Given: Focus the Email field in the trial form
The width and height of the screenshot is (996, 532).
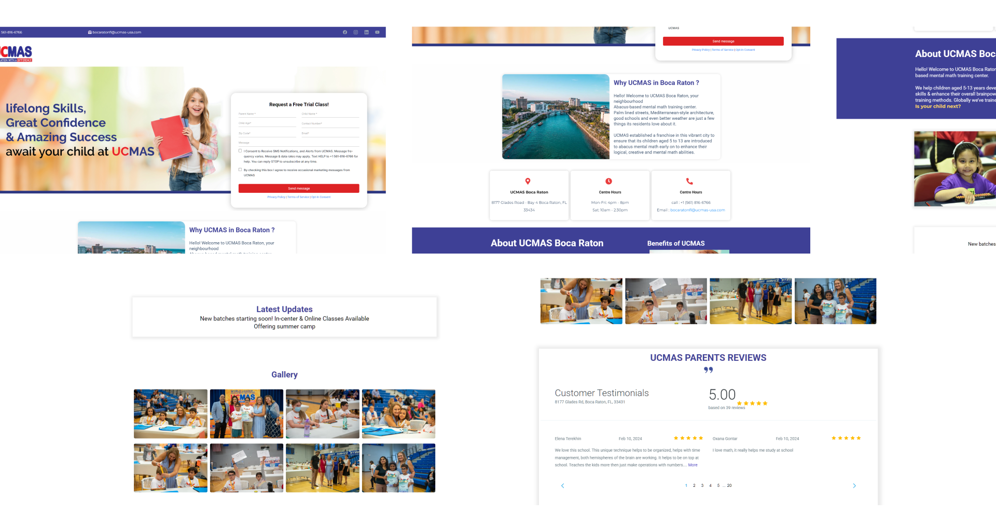Looking at the screenshot, I should (330, 133).
